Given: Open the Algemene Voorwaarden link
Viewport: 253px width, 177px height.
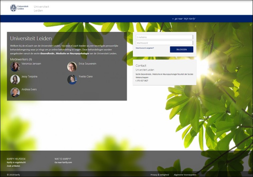Looking at the screenshot, I should pos(185,175).
